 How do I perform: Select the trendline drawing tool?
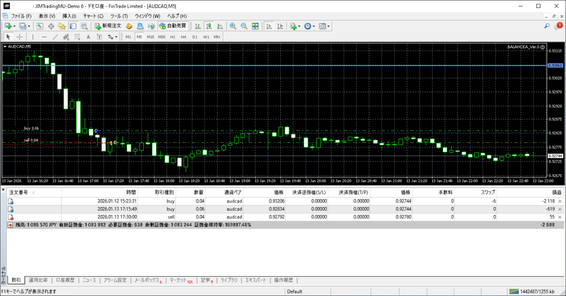tap(55, 37)
